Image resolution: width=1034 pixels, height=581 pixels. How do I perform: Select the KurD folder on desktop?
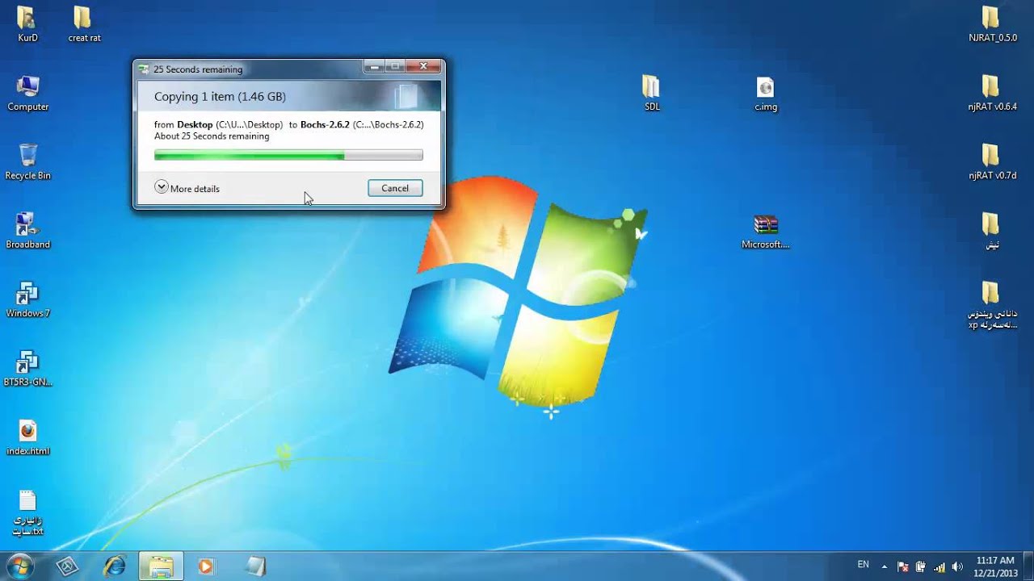[x=27, y=24]
